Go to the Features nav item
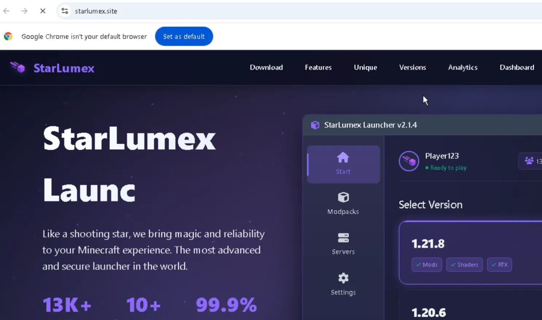The height and width of the screenshot is (320, 542). [x=318, y=67]
